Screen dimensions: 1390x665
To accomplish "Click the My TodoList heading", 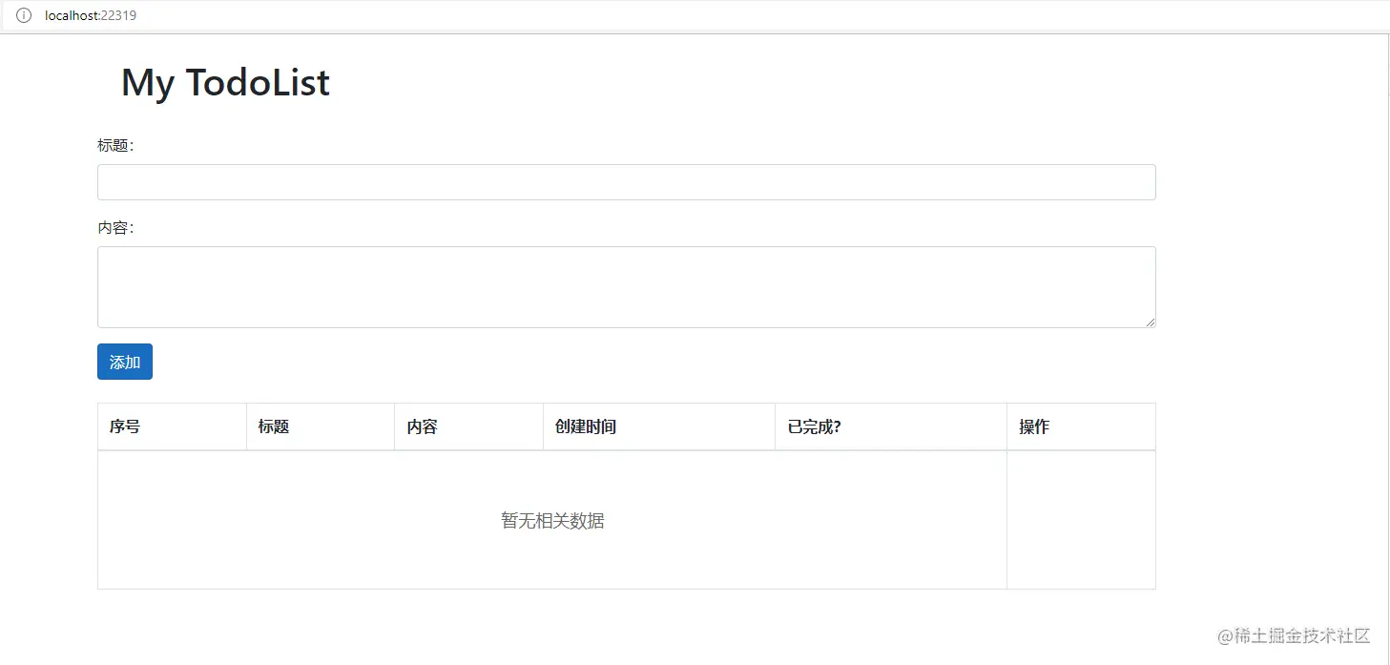I will pyautogui.click(x=225, y=83).
